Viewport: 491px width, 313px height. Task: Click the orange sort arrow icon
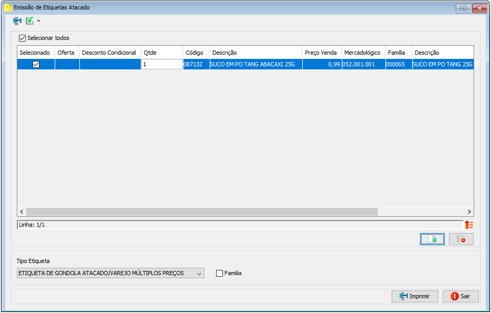469,225
